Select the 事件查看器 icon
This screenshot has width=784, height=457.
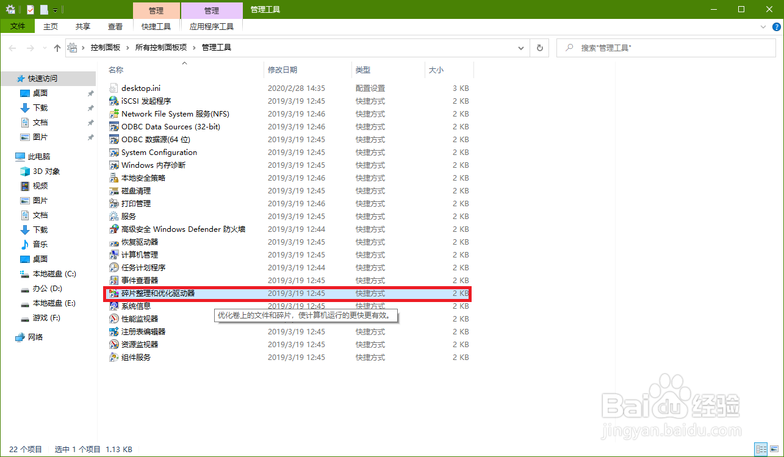(113, 281)
